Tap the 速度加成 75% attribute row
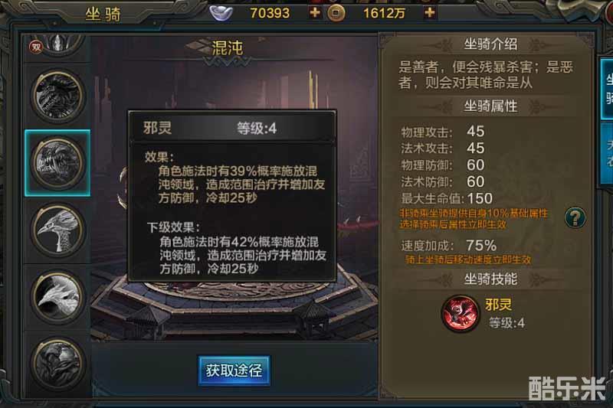This screenshot has width=613, height=408. click(x=449, y=246)
